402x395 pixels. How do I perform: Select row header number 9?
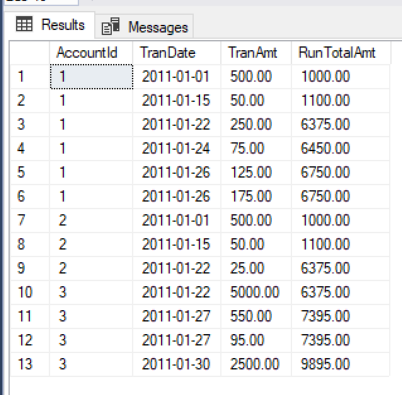(30, 268)
